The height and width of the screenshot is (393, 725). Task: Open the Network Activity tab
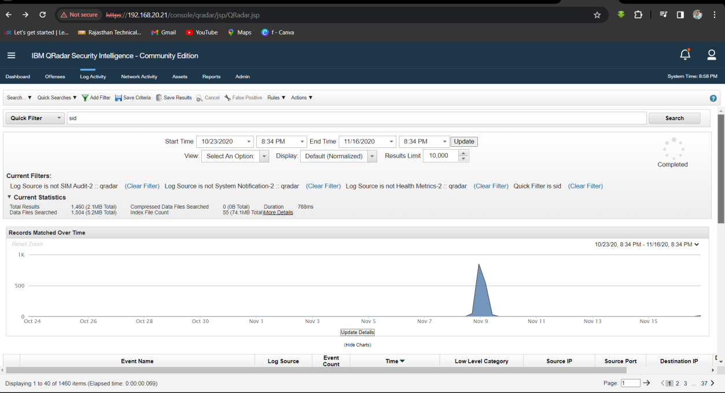pos(139,76)
